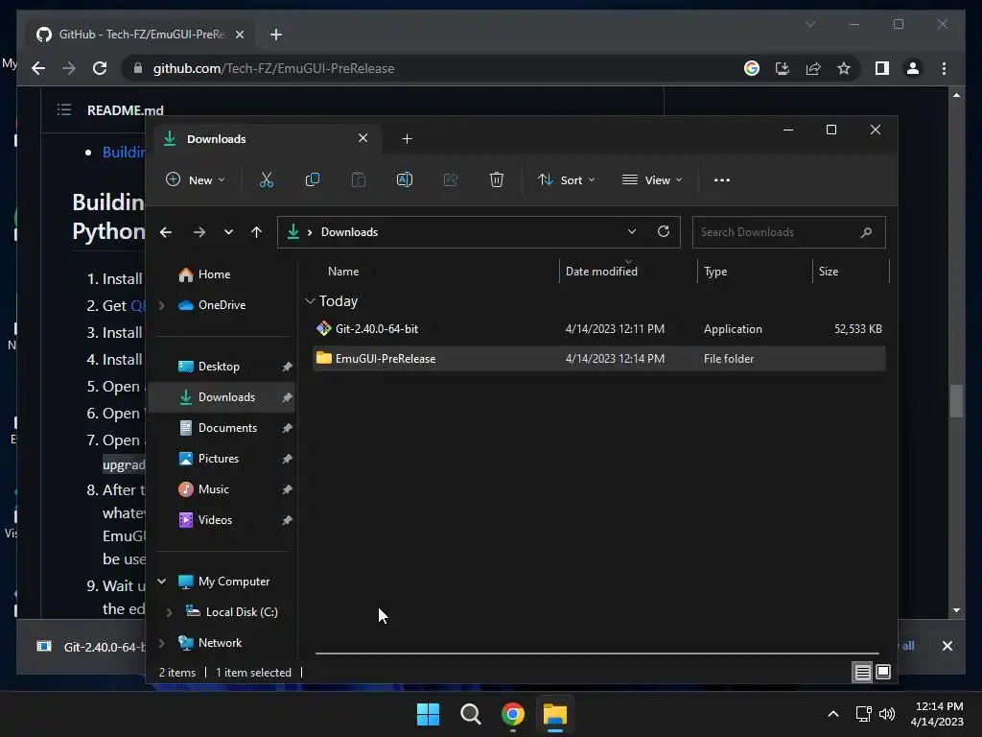The height and width of the screenshot is (737, 982).
Task: Open the New item dropdown
Action: pos(195,179)
